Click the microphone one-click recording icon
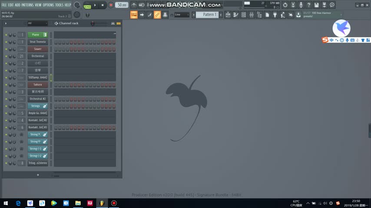Image resolution: width=371 pixels, height=208 pixels. [301, 5]
